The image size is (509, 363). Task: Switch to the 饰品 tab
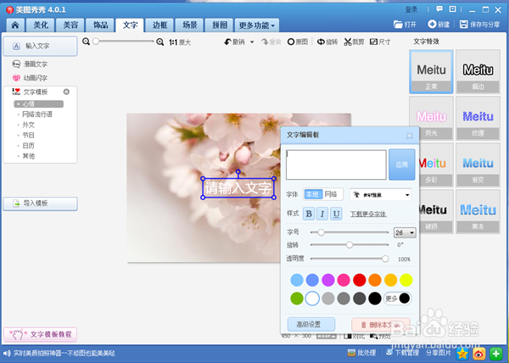coord(100,25)
